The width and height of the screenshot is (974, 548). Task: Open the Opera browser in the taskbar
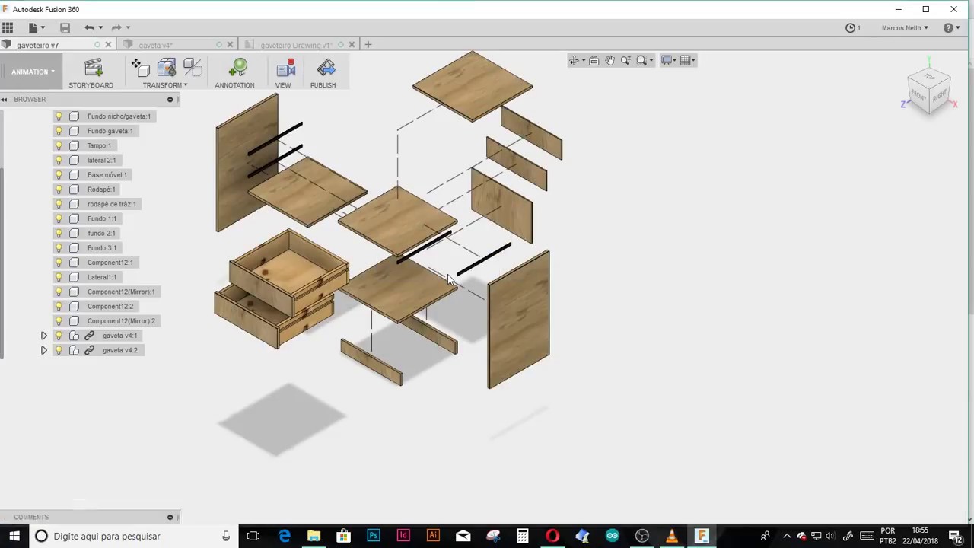[x=552, y=536]
